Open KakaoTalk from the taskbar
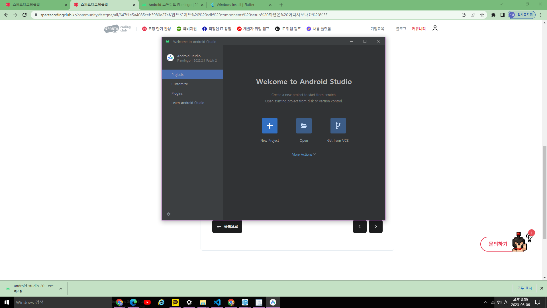 click(175, 302)
